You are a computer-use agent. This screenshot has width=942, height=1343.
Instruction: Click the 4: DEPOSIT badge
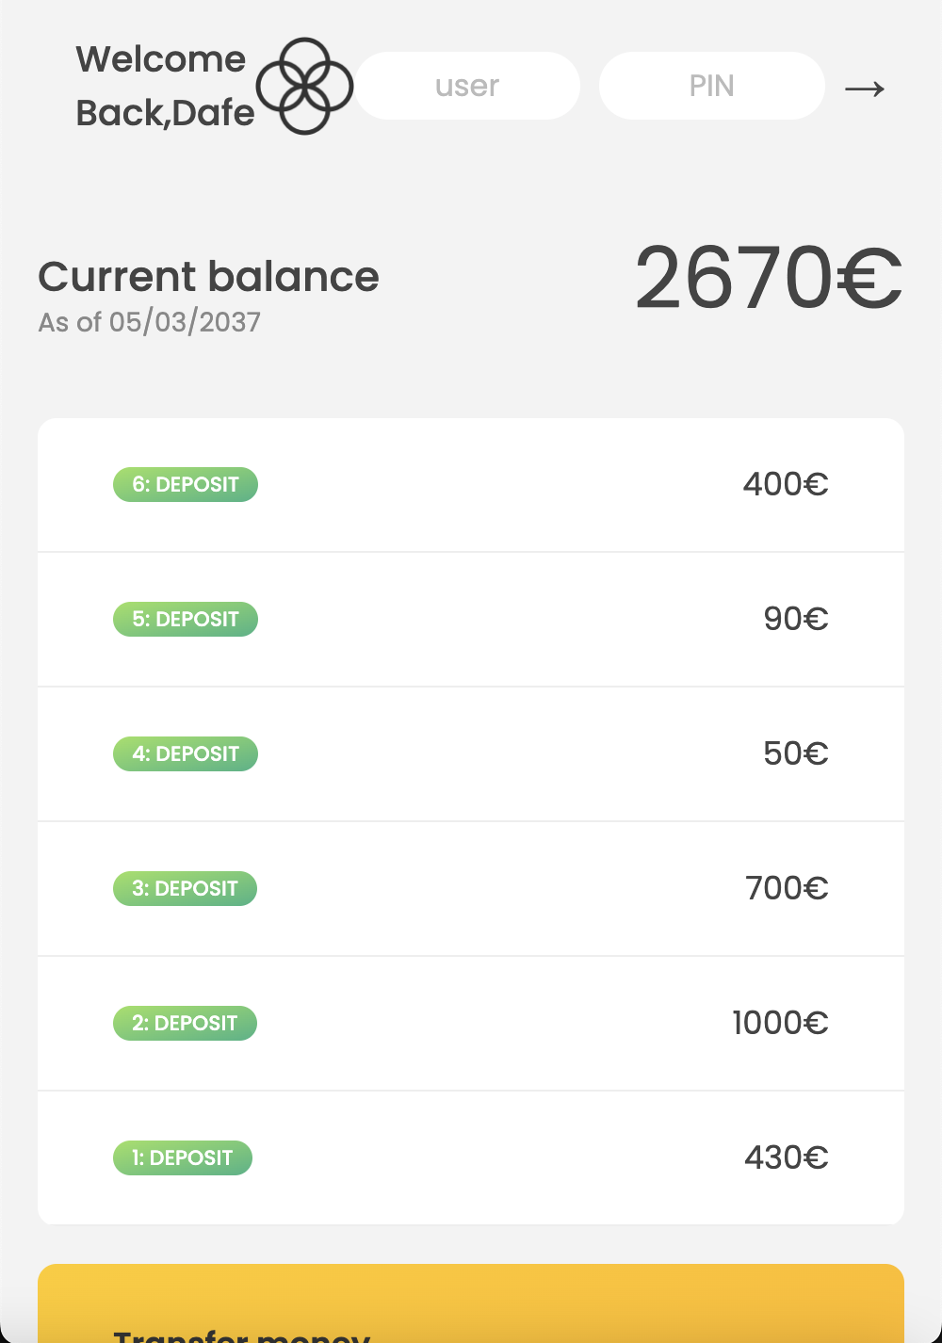186,754
